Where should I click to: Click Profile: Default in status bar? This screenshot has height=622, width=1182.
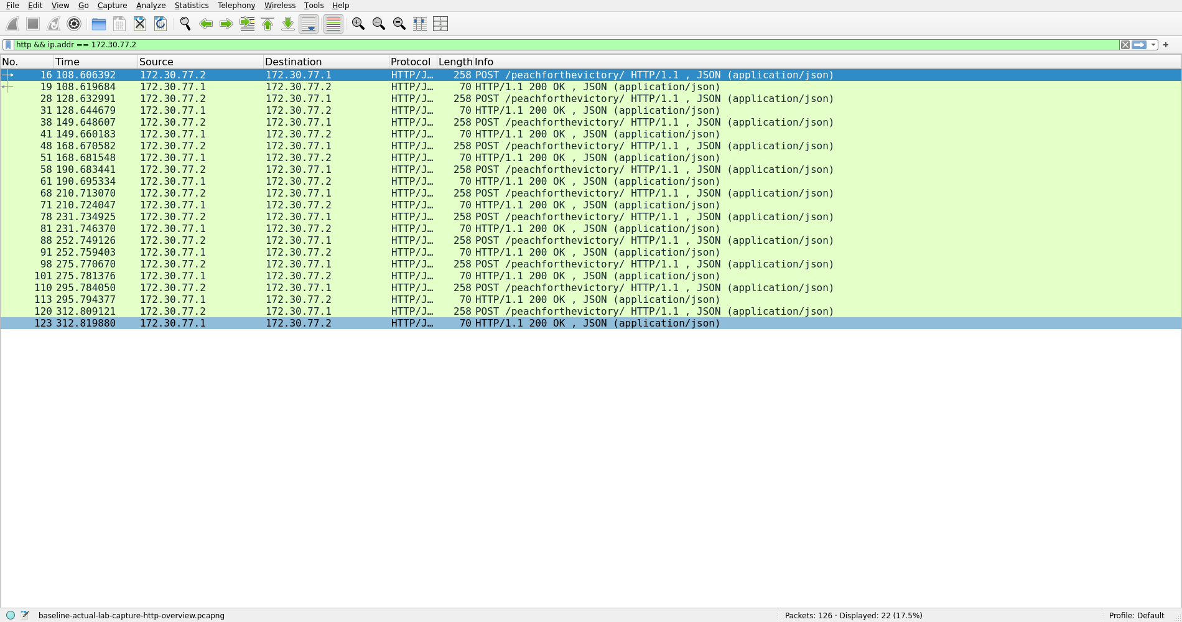(x=1137, y=615)
